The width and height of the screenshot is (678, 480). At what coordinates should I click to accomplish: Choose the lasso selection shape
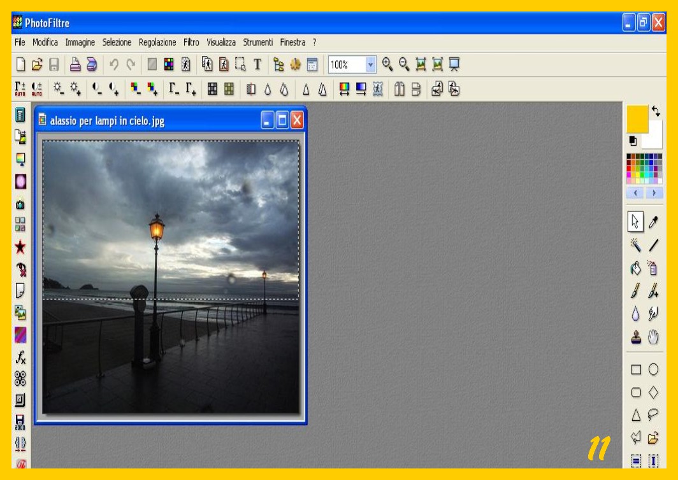pyautogui.click(x=653, y=415)
